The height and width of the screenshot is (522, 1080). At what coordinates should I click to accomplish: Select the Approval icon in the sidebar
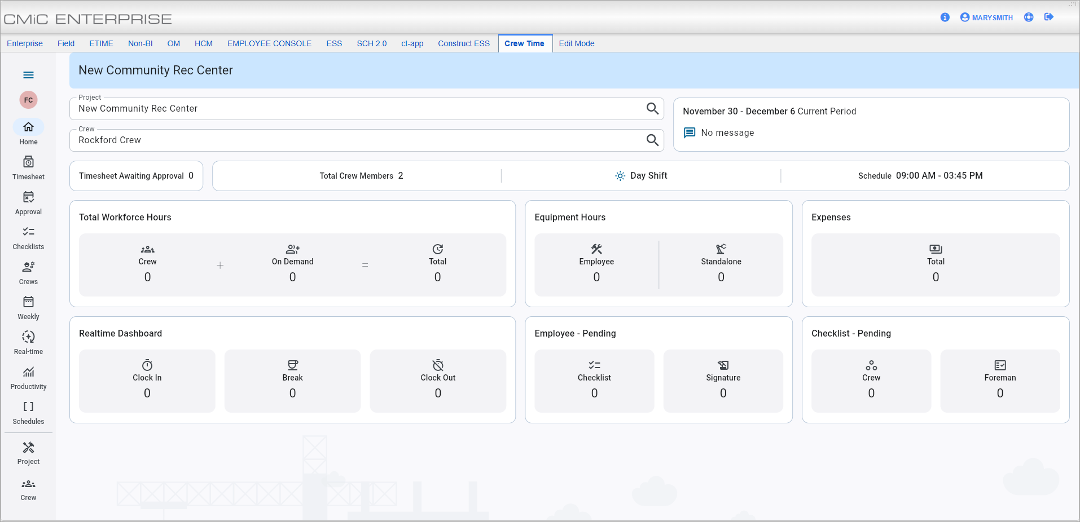(x=28, y=202)
